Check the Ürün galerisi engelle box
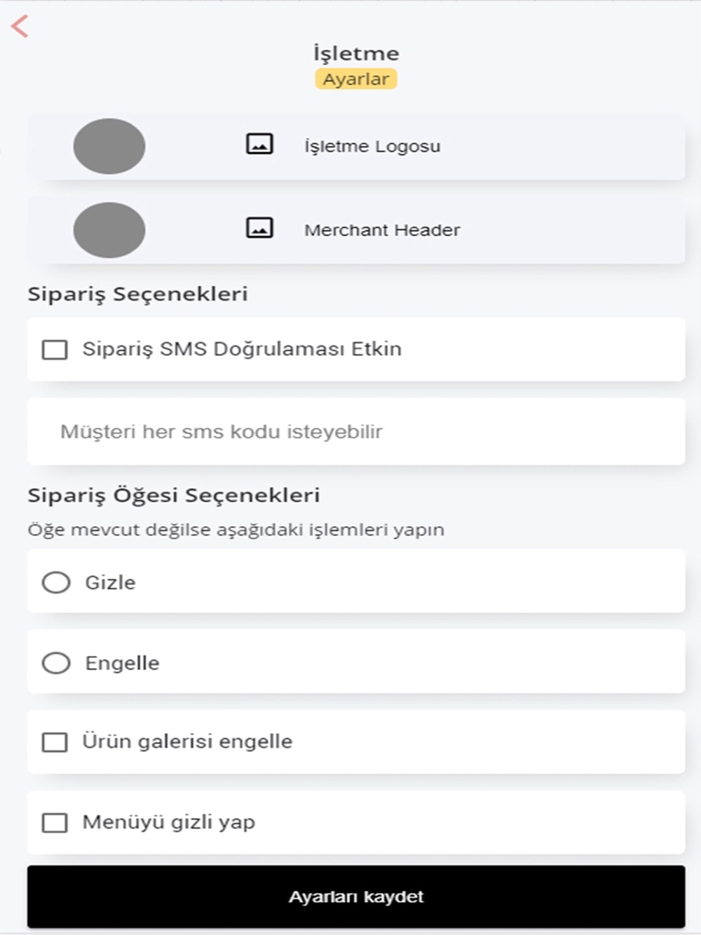 click(55, 742)
